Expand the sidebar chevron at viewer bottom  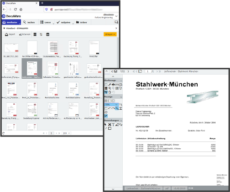[113, 189]
